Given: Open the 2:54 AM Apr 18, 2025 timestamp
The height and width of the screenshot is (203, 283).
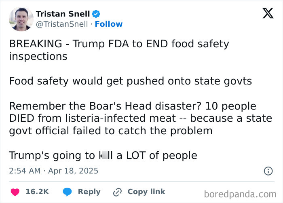Looking at the screenshot, I should (54, 171).
